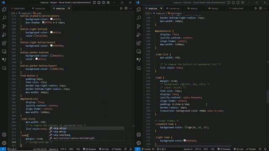Expand CSS breadcrumb folder in the right editor
This screenshot has height=151, width=269.
(148, 13)
